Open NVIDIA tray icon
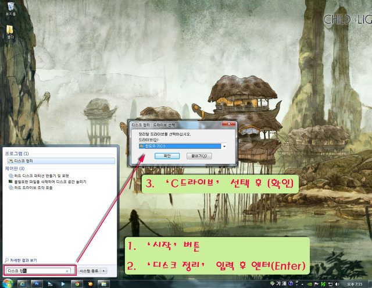 tap(310, 284)
